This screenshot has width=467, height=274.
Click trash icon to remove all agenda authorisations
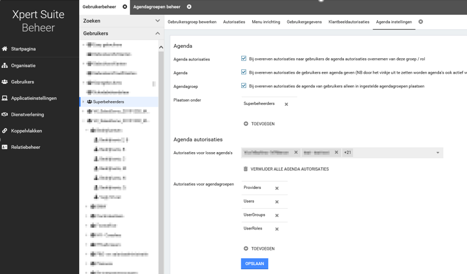click(x=246, y=169)
